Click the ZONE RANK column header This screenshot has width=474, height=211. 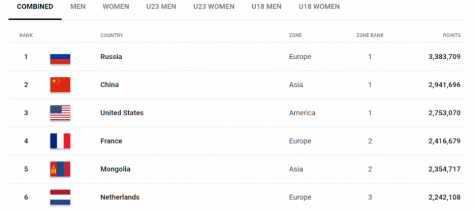tap(369, 36)
